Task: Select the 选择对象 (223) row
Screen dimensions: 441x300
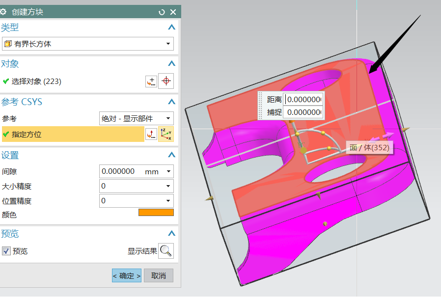Action: coord(37,82)
